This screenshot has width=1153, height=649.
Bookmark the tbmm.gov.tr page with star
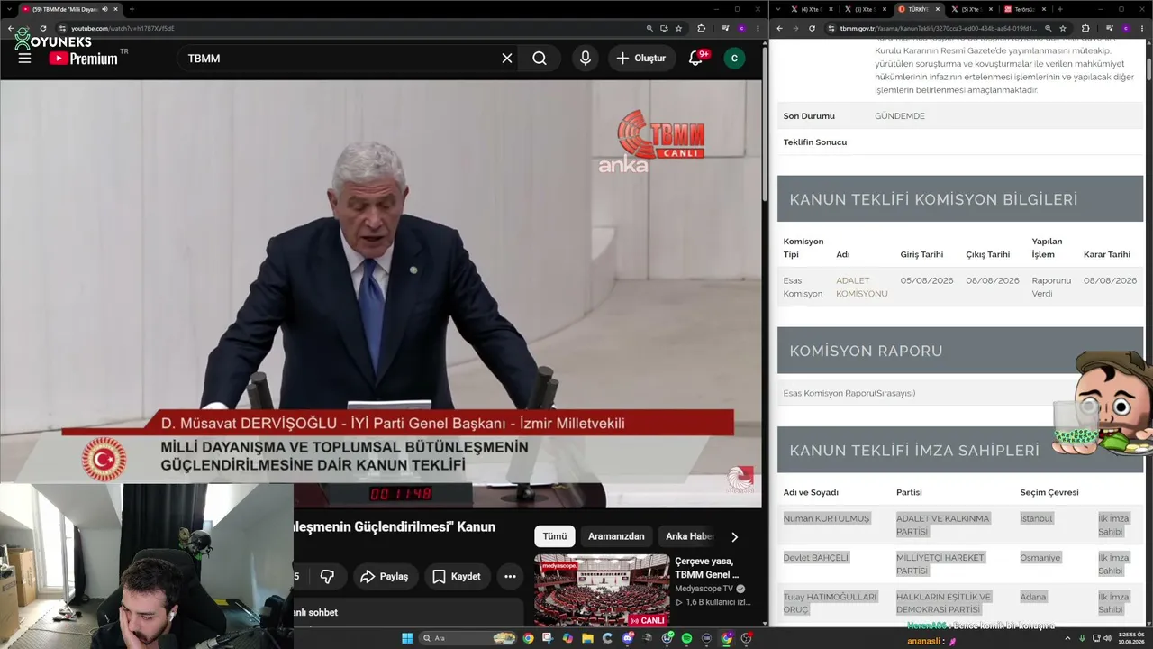point(1063,28)
